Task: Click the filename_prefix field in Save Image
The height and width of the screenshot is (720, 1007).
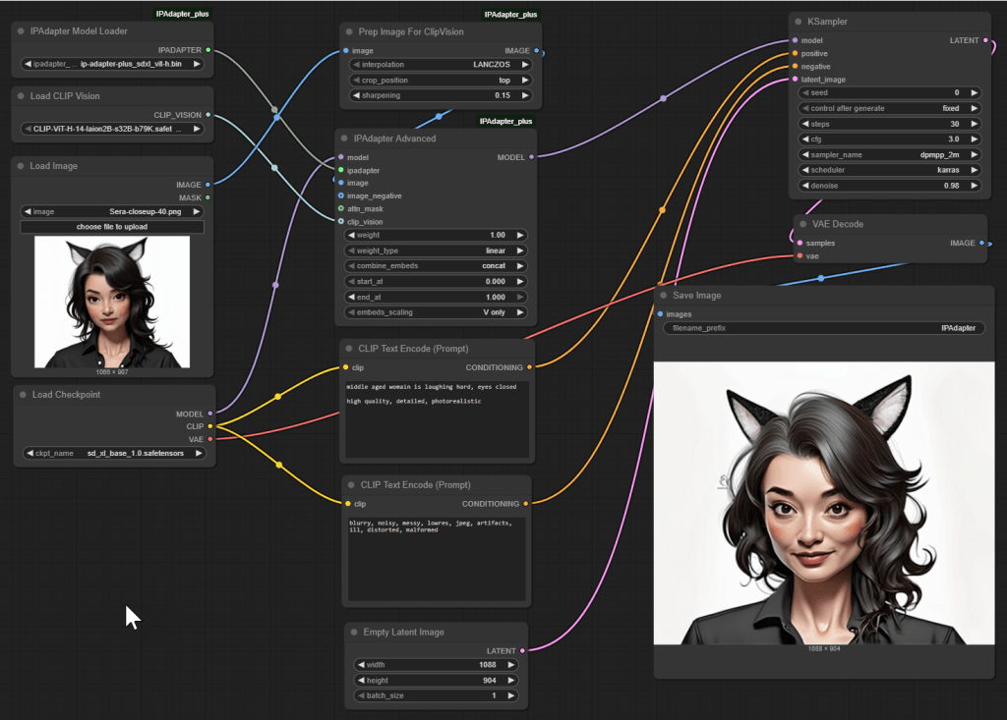Action: [x=823, y=328]
